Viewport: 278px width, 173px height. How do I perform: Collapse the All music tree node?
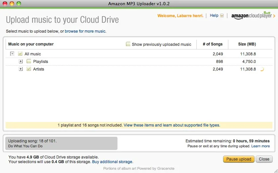(x=12, y=54)
